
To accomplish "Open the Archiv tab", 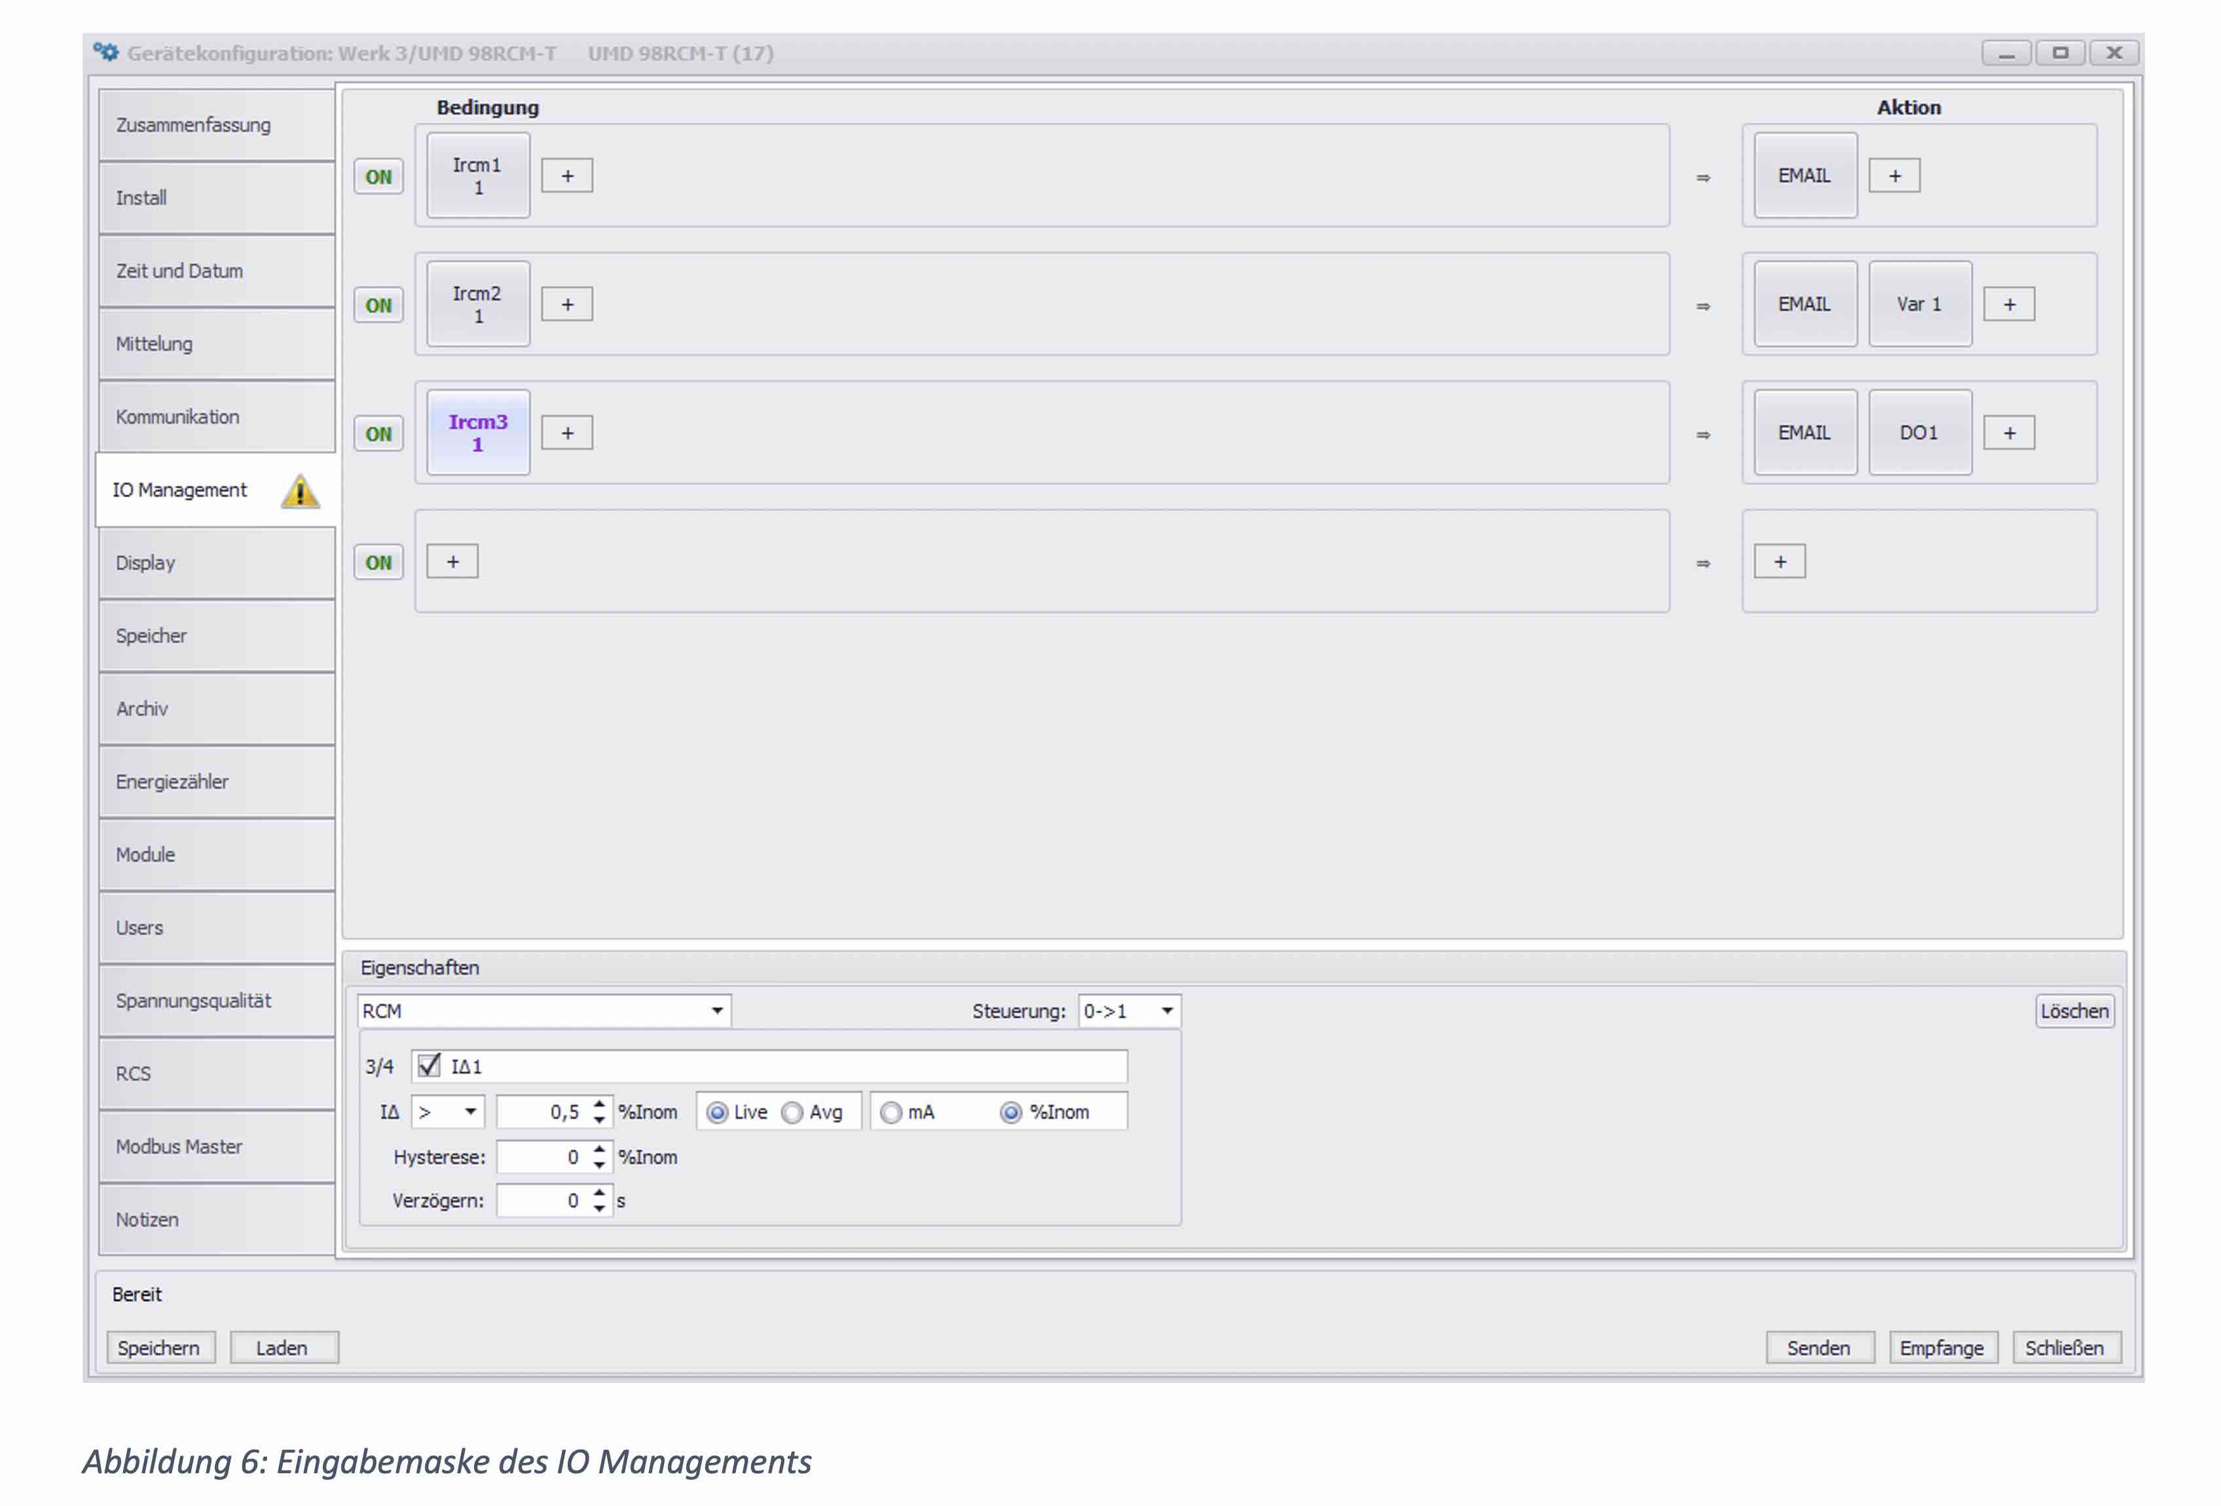I will click(217, 709).
